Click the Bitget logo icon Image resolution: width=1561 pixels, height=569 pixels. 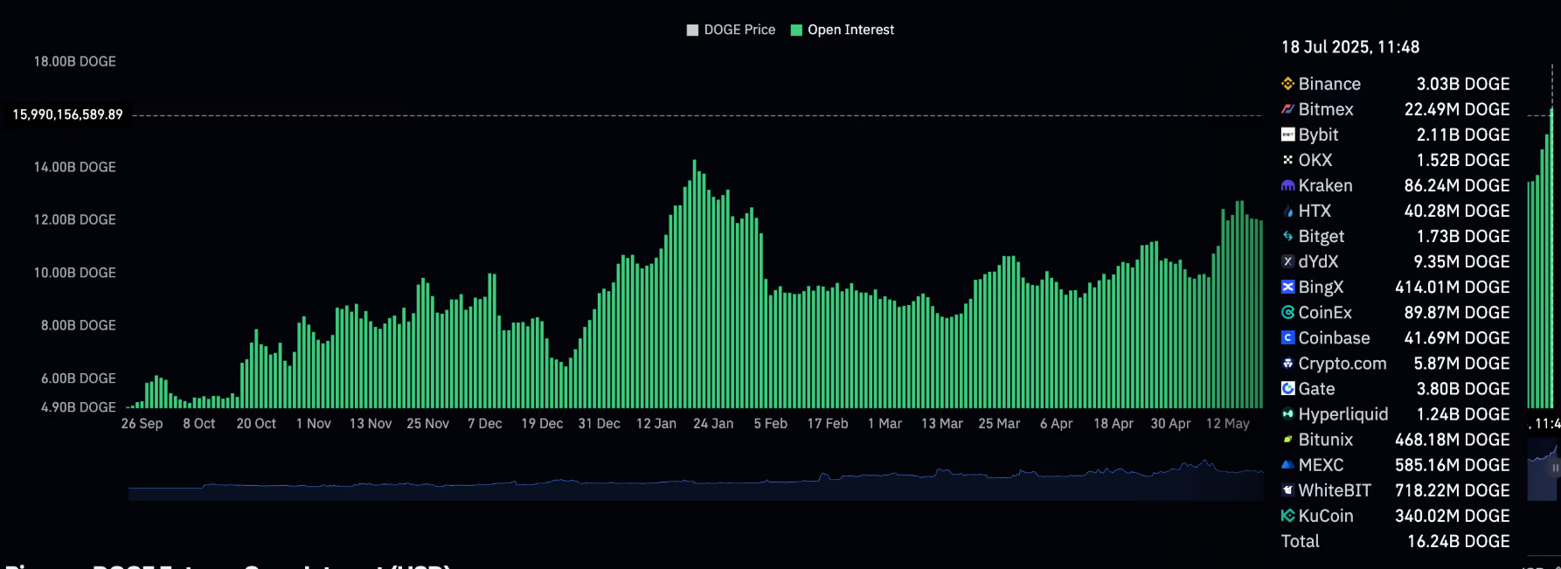coord(1287,236)
